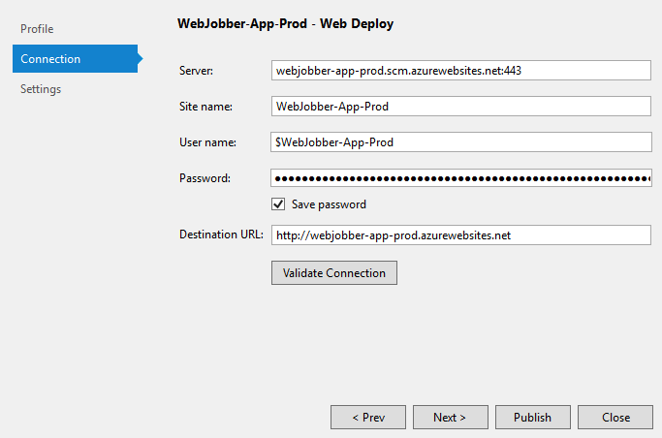Close the publish dialog
This screenshot has height=438, width=662.
(x=615, y=418)
